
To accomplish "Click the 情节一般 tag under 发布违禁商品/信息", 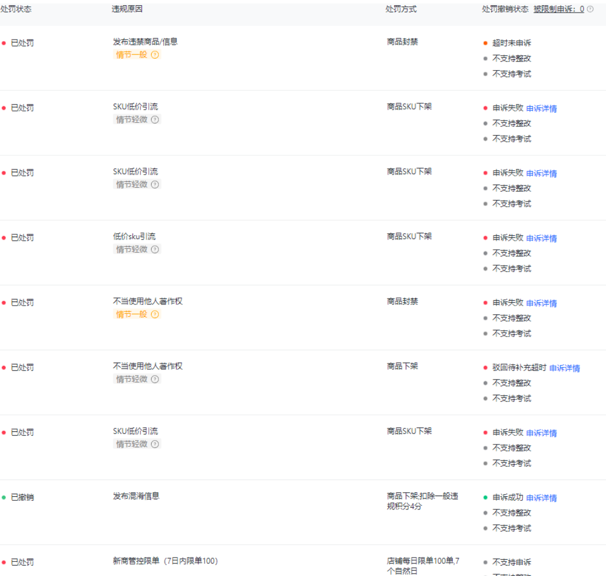I will click(132, 55).
